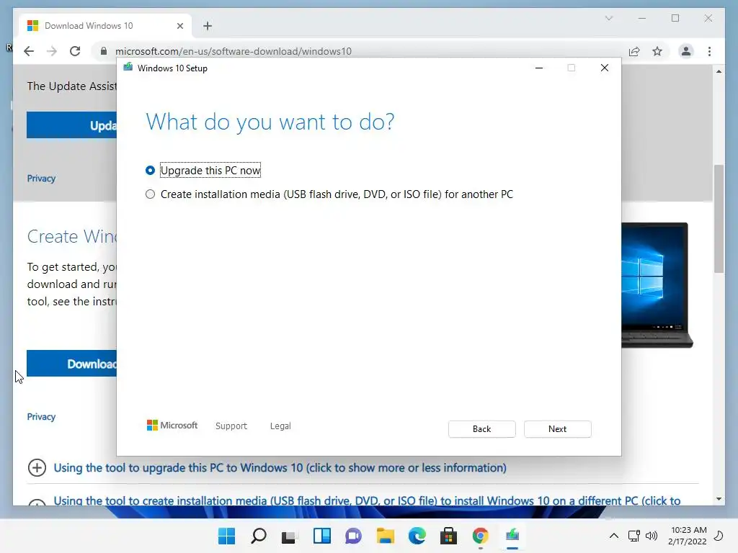View site lock information in address bar
Screen dimensions: 738x553
[x=104, y=51]
